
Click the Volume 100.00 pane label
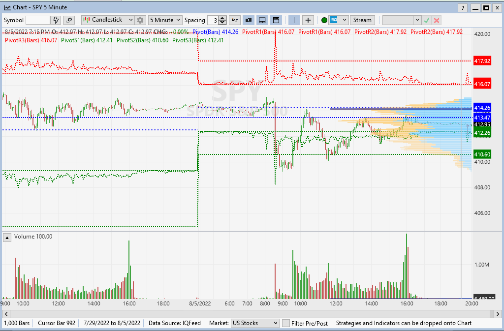33,237
